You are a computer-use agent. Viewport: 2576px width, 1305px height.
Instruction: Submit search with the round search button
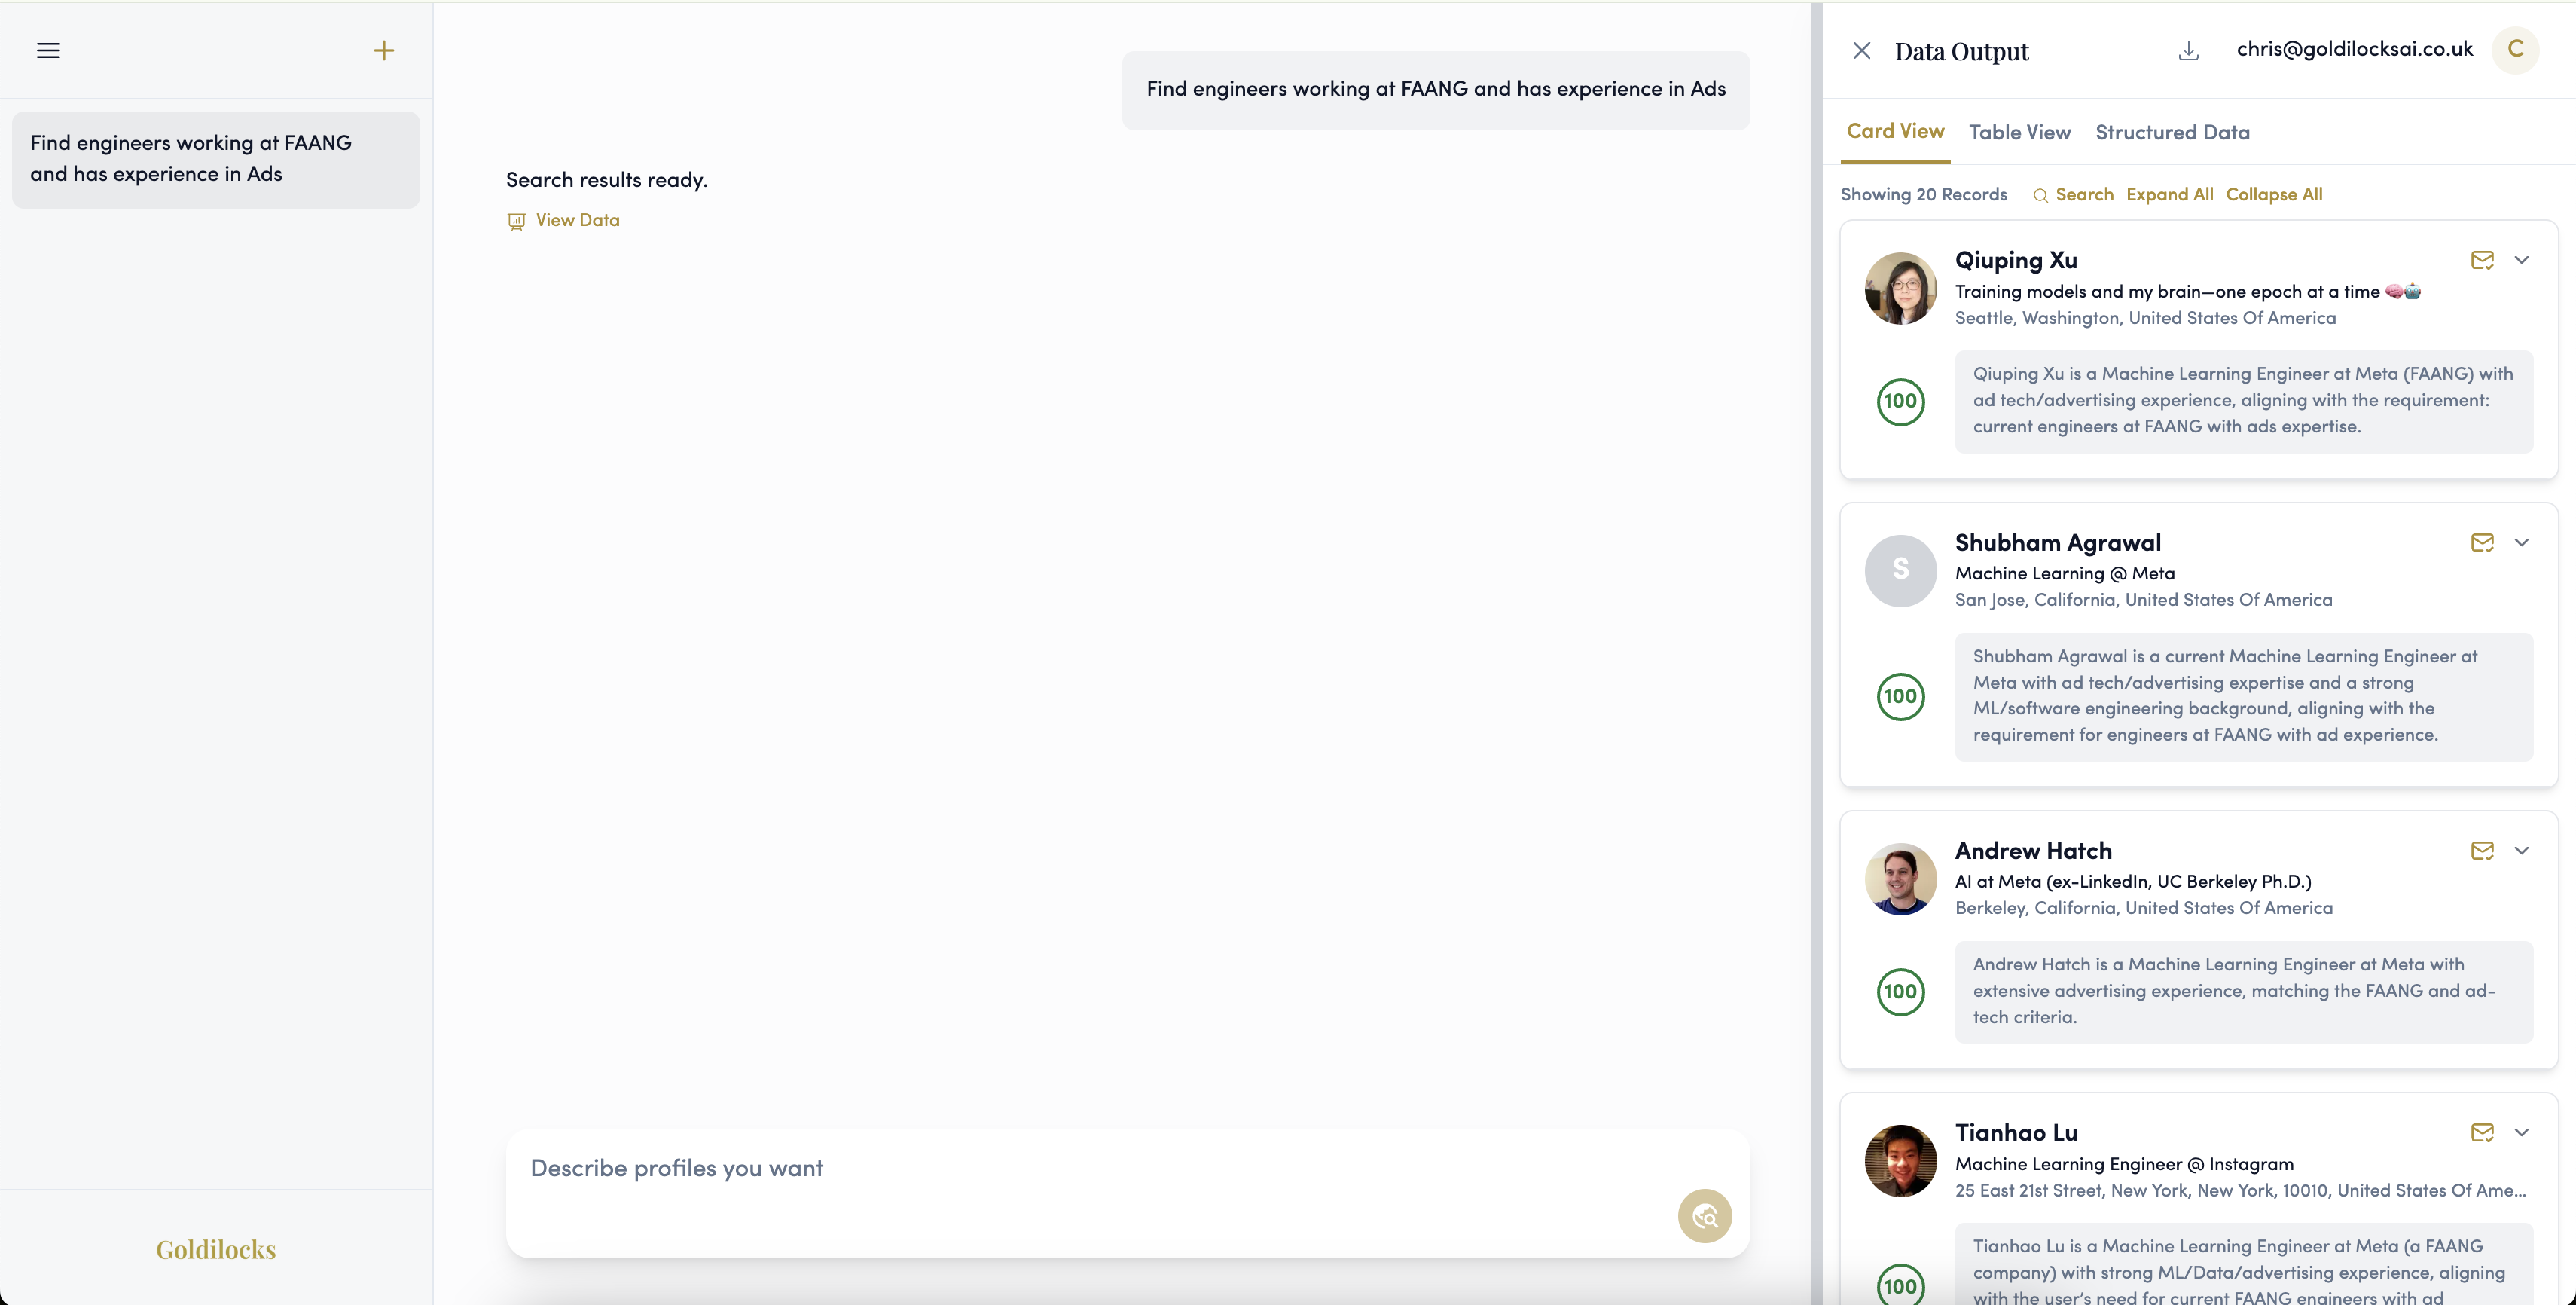1704,1215
